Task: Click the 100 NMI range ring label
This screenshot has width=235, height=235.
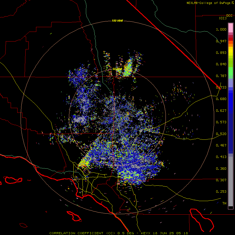Action: [x=117, y=21]
